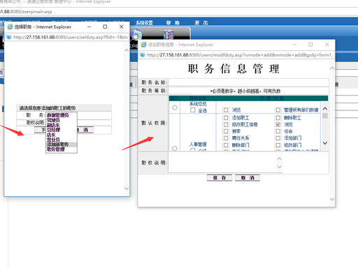Open the tools icon in main window toolbar
Screen dimensions: 358x268
point(169,34)
